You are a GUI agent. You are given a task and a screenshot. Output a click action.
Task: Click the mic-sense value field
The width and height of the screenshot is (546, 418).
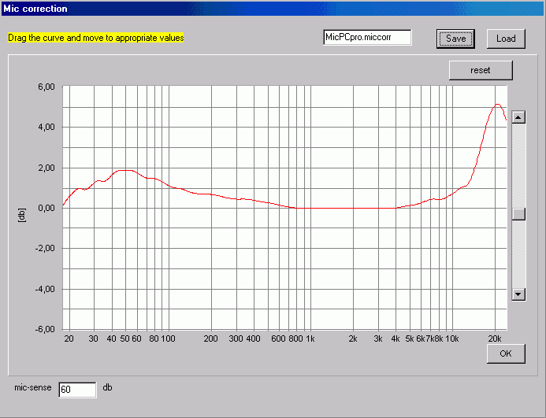point(77,390)
